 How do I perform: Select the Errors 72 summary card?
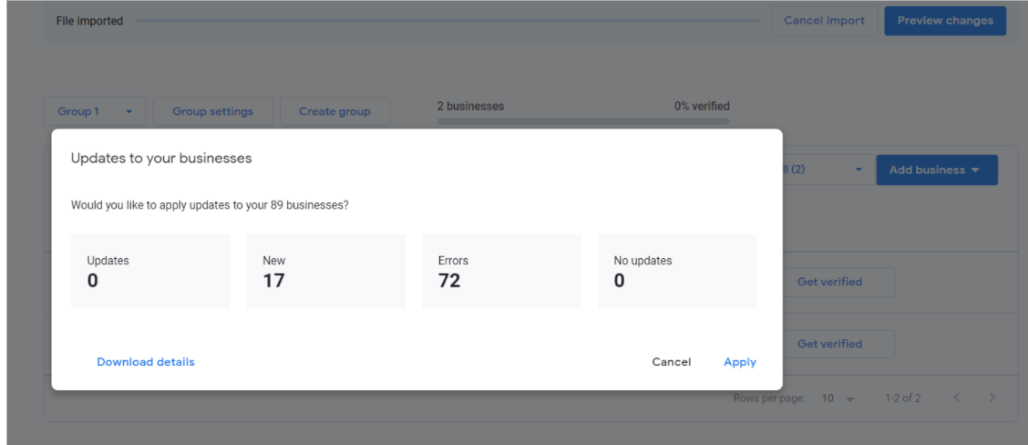pyautogui.click(x=501, y=271)
